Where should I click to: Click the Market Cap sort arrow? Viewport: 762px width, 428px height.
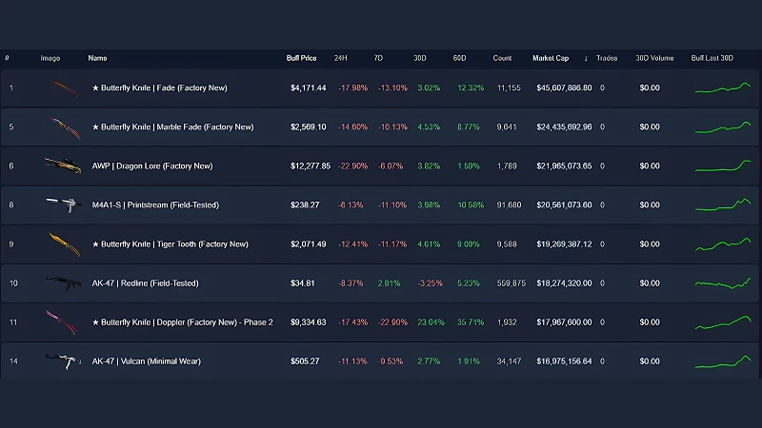point(586,58)
